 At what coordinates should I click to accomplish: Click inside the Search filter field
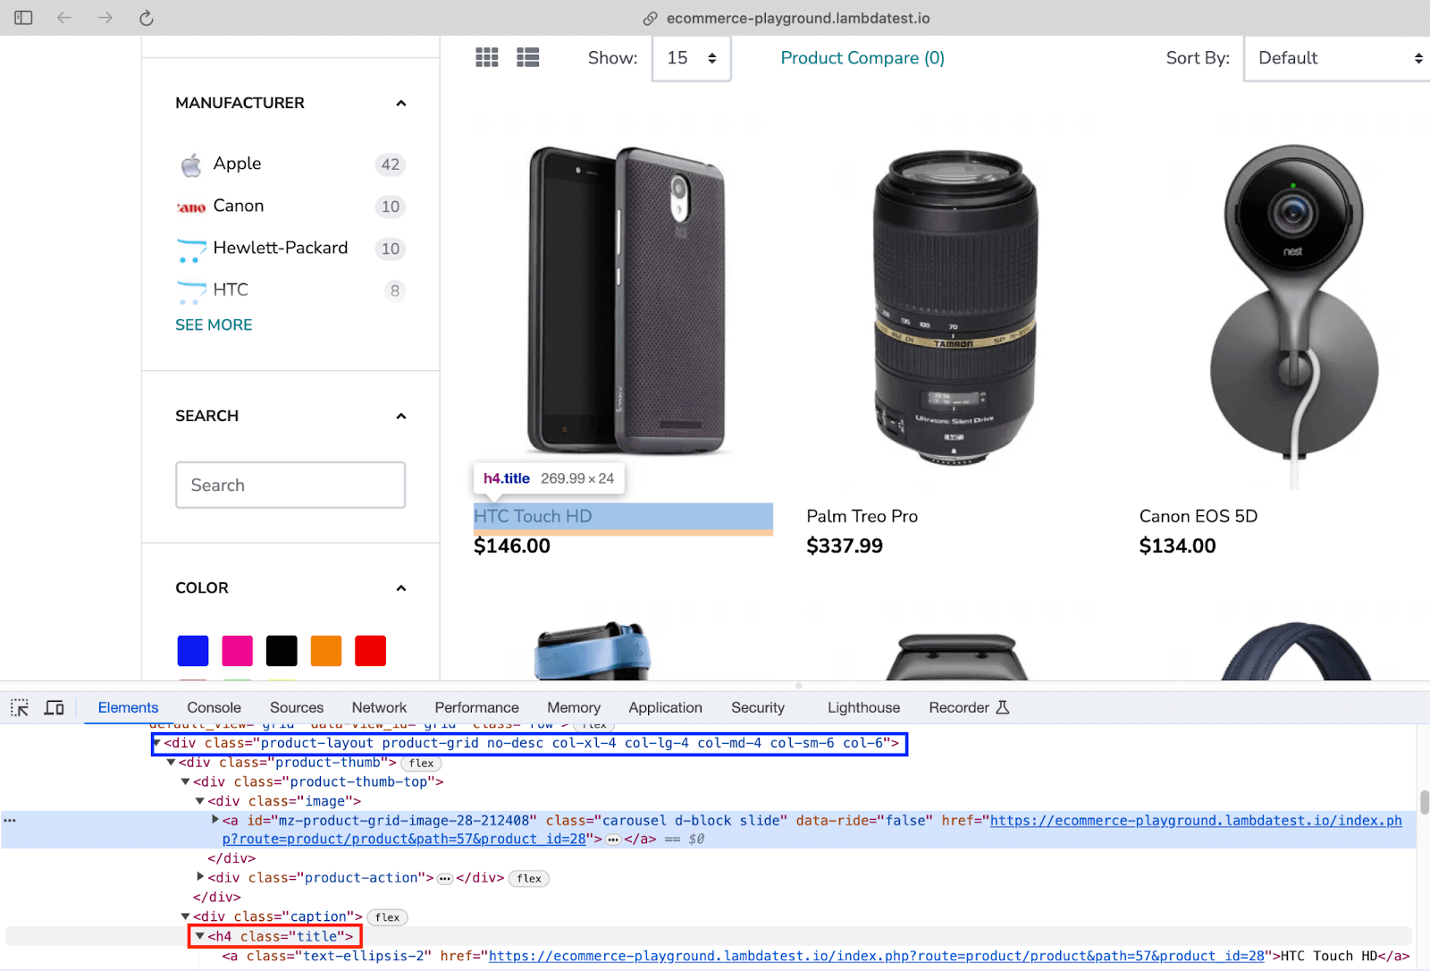pos(290,485)
